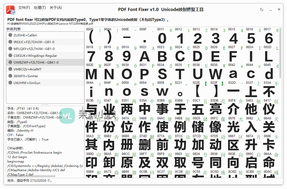The width and height of the screenshot is (287, 189).
Task: Click status dot beside ZLXSHE+Calibri
Action: [10, 35]
